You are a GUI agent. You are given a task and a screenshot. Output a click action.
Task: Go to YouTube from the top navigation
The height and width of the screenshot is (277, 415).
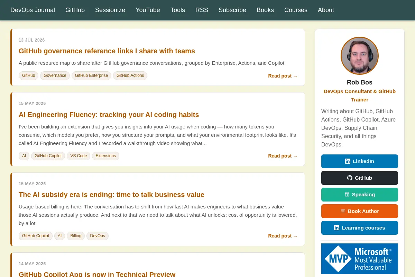coord(148,10)
